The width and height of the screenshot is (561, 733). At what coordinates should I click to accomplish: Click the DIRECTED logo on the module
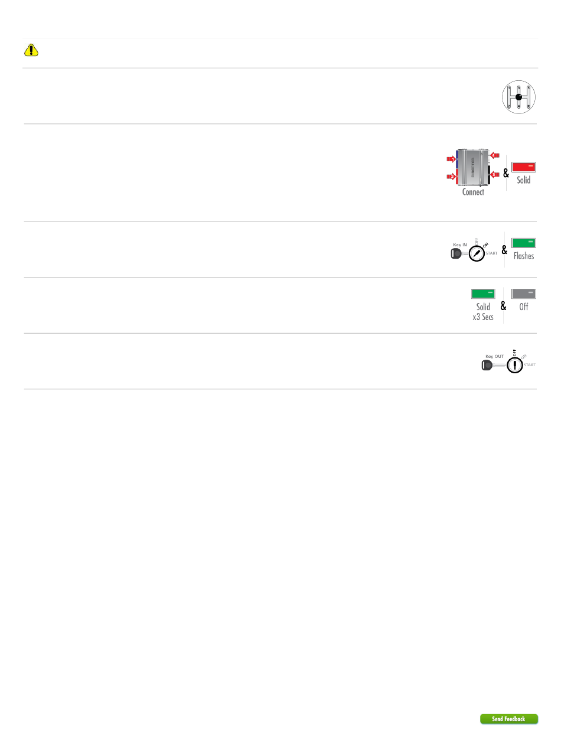pyautogui.click(x=473, y=167)
